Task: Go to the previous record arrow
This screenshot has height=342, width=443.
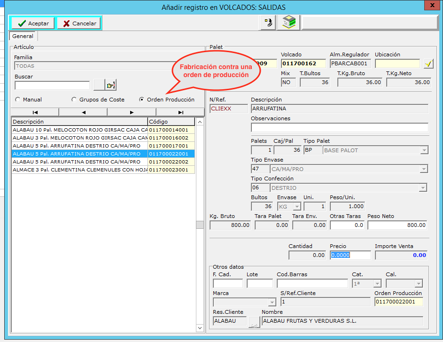Action: [83, 112]
